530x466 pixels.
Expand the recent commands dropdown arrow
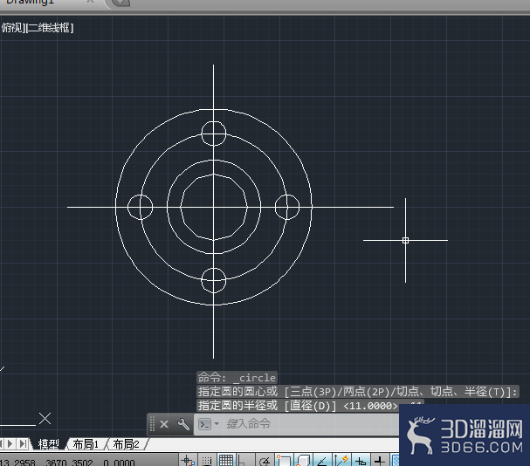217,424
